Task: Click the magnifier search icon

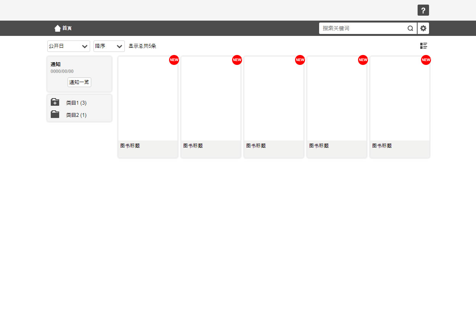Action: click(x=410, y=28)
